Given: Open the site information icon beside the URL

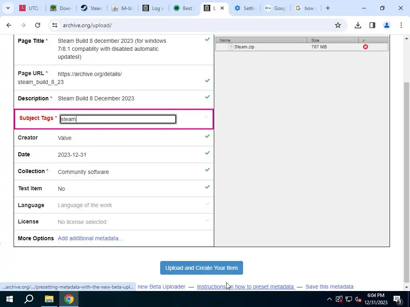Looking at the screenshot, I should [x=54, y=25].
